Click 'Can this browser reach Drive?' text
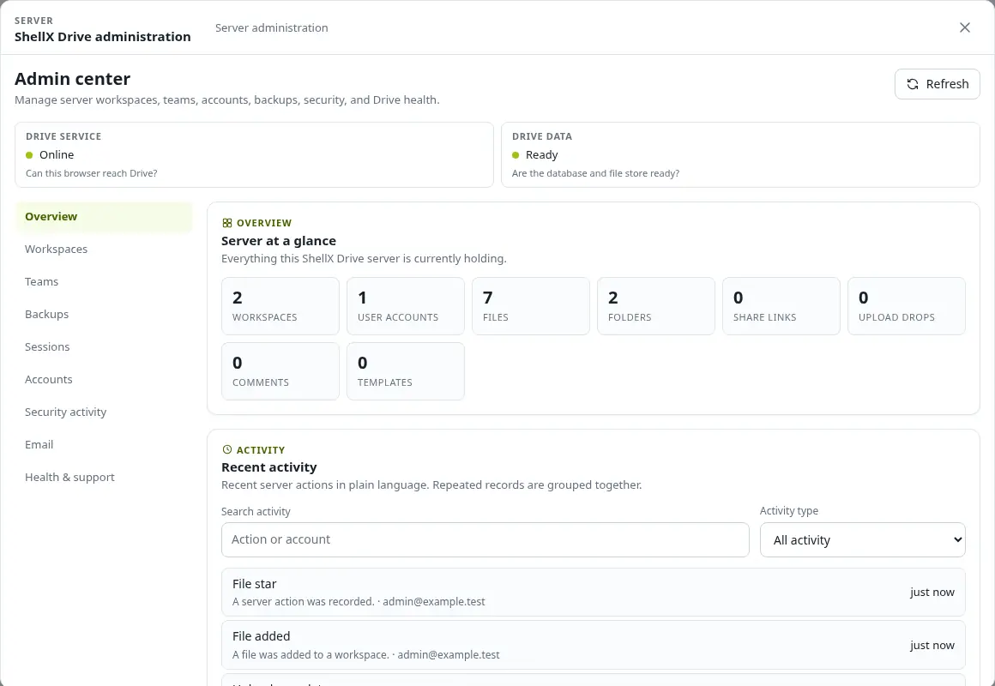The image size is (995, 686). point(92,173)
